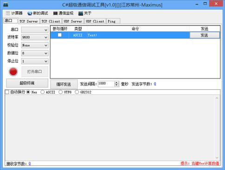Open the 超级终端 super terminal

coord(27,83)
